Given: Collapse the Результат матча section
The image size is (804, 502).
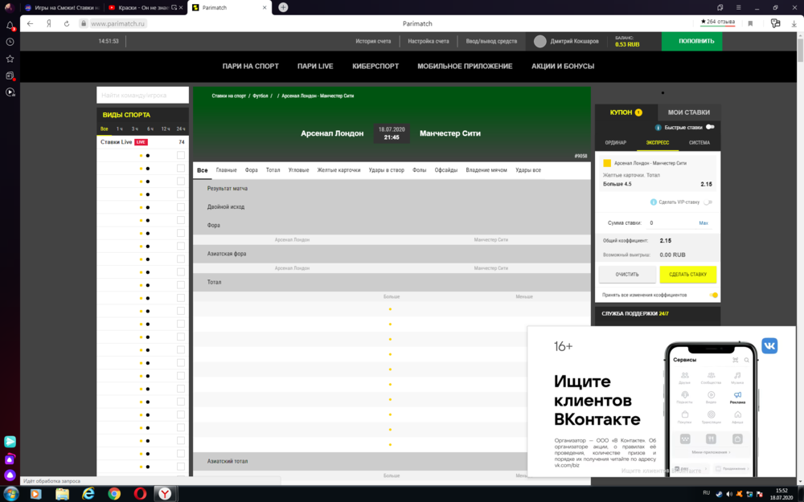Looking at the screenshot, I should coord(392,189).
